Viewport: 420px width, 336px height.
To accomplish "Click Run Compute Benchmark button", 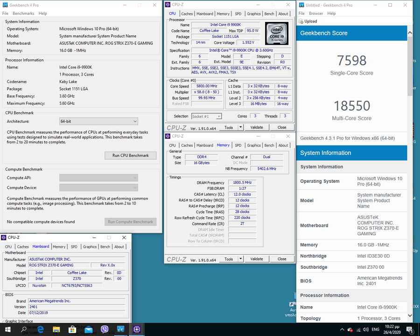I will point(131,222).
